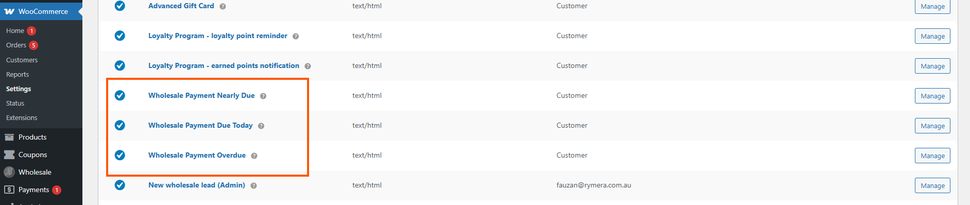The height and width of the screenshot is (205, 970).
Task: Manage the Wholesale Payment Overdue email
Action: (932, 156)
